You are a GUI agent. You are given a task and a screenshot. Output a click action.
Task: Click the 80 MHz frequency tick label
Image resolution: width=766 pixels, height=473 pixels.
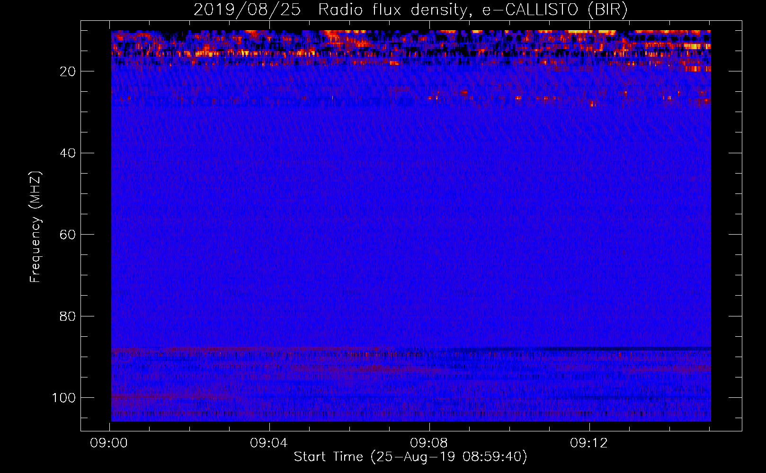[68, 316]
